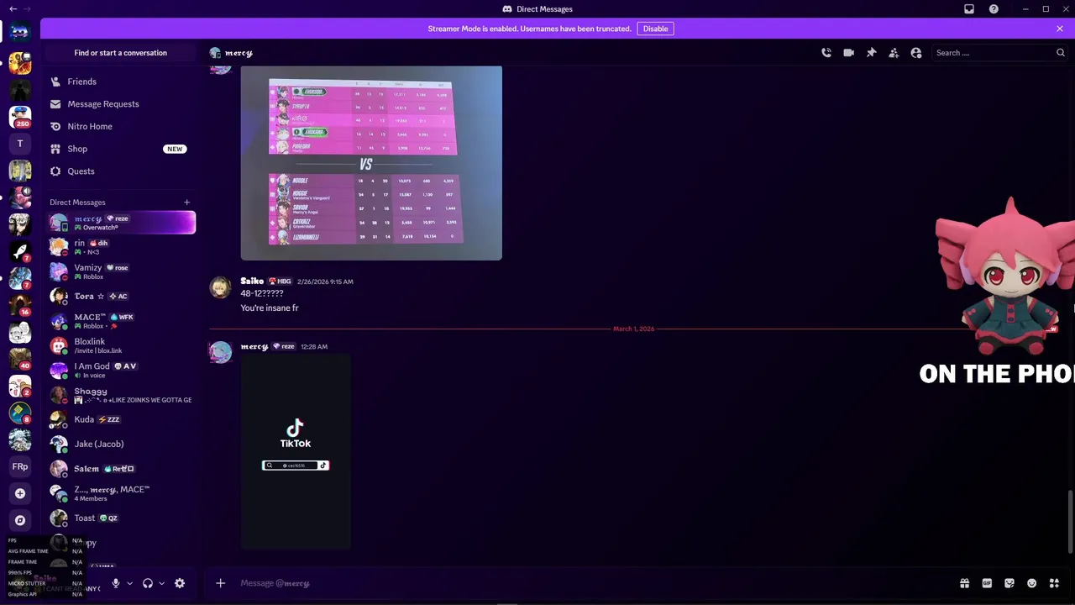Click Add a Server plus icon

(x=20, y=493)
